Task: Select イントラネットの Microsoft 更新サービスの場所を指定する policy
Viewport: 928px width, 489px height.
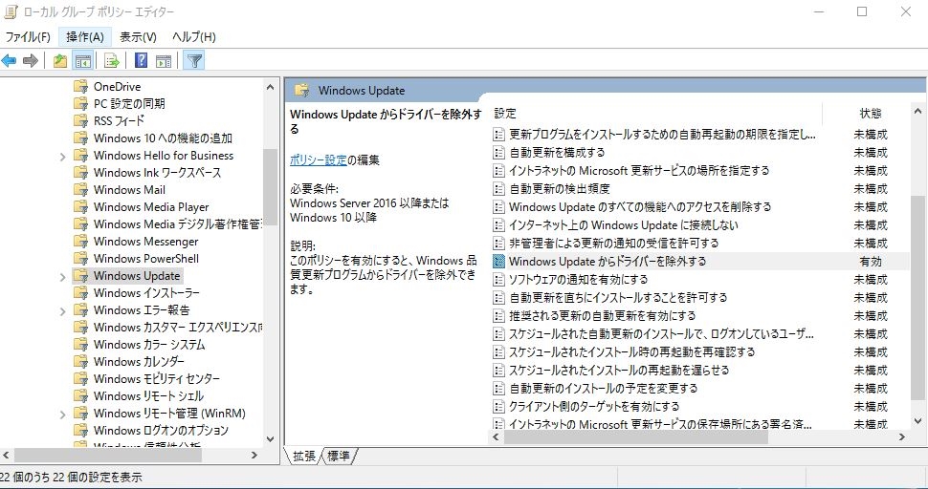Action: (x=639, y=171)
